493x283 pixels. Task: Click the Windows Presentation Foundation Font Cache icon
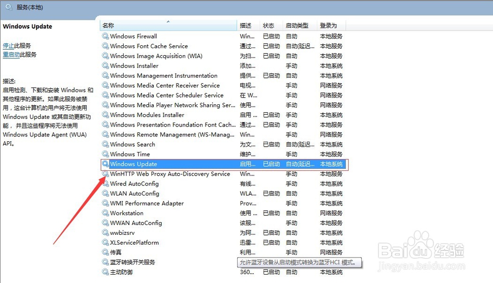pos(105,125)
